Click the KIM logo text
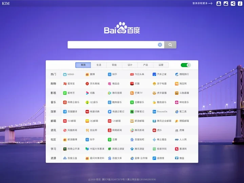 pyautogui.click(x=6, y=3)
